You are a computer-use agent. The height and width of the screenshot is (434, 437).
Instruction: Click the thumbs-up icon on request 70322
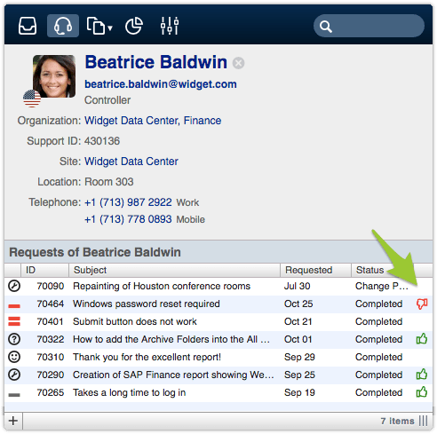tap(422, 339)
